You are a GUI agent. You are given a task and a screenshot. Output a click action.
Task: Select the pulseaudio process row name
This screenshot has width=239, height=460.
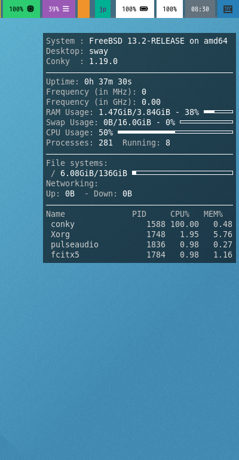coord(75,244)
